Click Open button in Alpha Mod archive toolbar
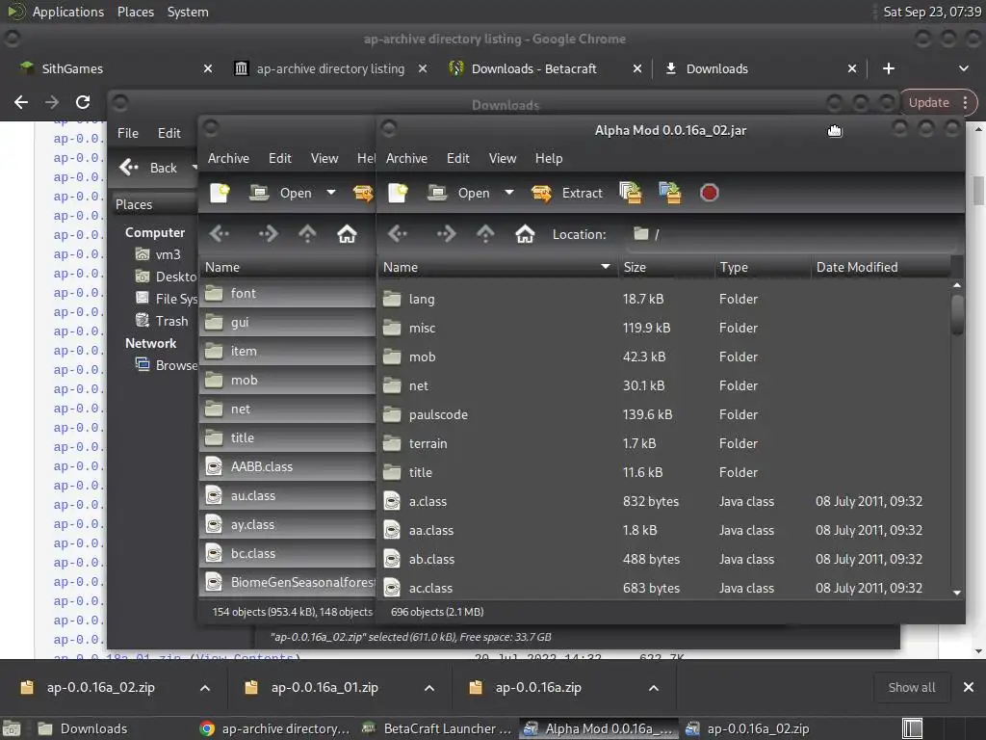This screenshot has height=740, width=986. [x=458, y=193]
